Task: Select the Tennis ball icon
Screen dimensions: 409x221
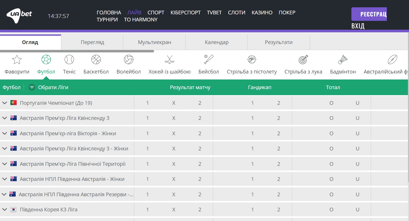Action: [x=69, y=60]
